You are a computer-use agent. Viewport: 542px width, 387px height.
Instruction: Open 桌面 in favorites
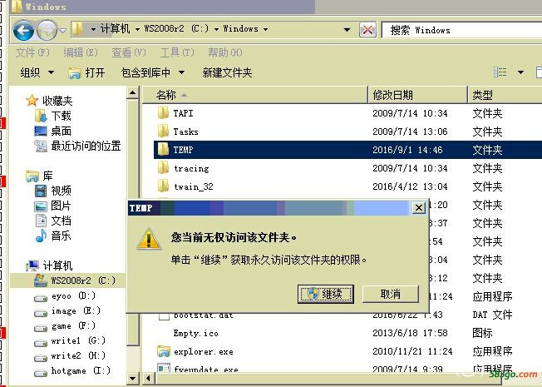(53, 131)
